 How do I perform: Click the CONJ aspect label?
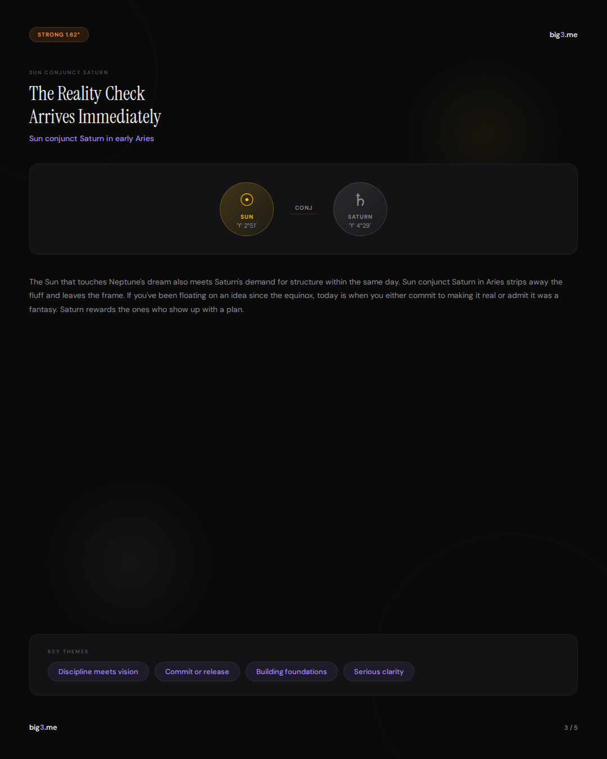[303, 208]
